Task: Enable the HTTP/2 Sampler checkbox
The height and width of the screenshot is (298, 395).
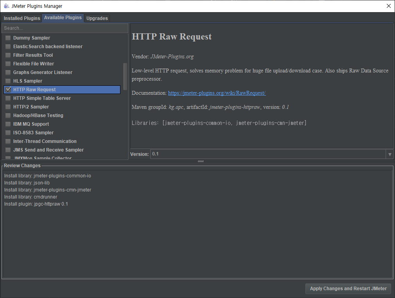Action: coord(8,107)
